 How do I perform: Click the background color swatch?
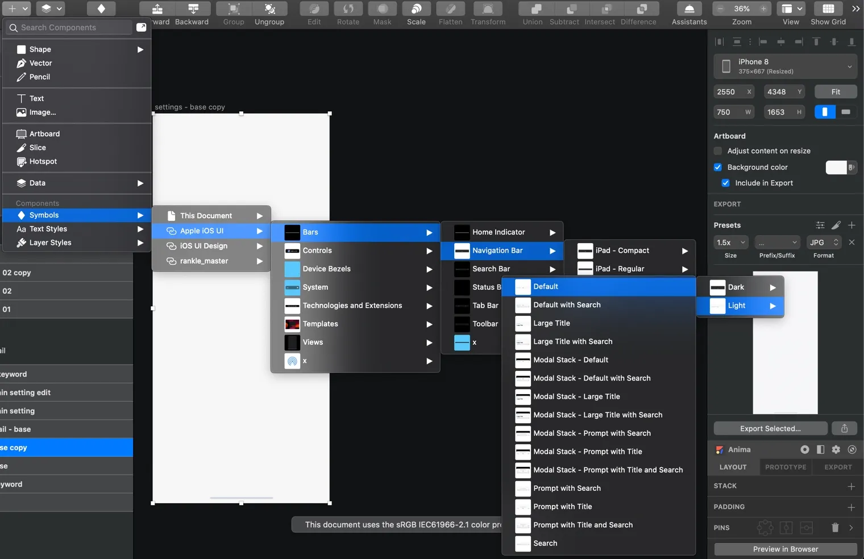point(838,167)
